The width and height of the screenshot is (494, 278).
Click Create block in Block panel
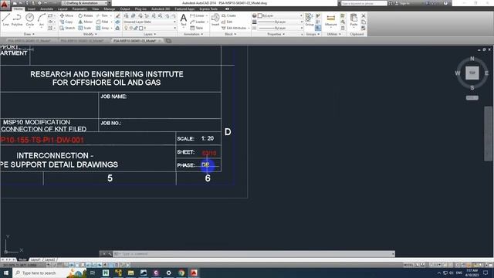click(x=228, y=15)
